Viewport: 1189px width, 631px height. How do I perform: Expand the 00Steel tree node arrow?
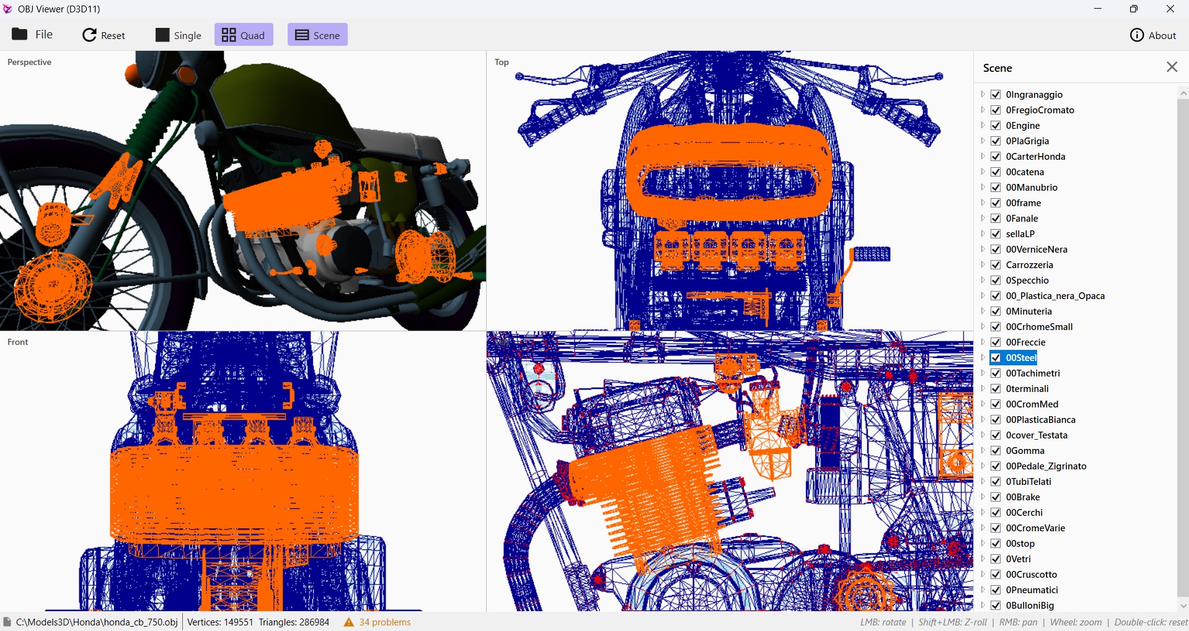(x=983, y=357)
